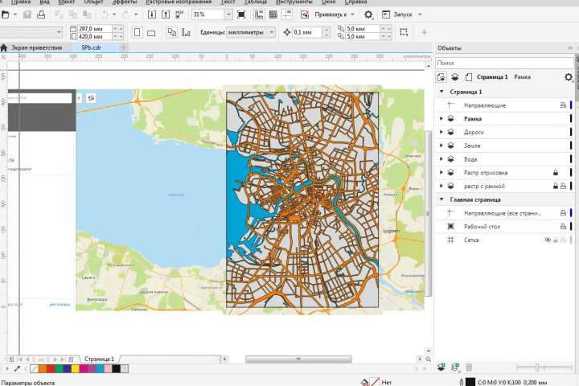This screenshot has height=386, width=579.
Task: Select portrait page orientation
Action: (137, 32)
